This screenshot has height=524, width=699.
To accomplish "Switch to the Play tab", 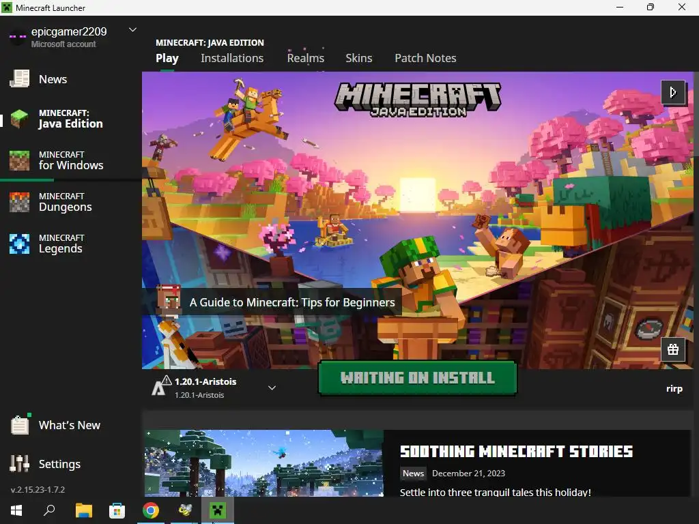I will tap(167, 59).
